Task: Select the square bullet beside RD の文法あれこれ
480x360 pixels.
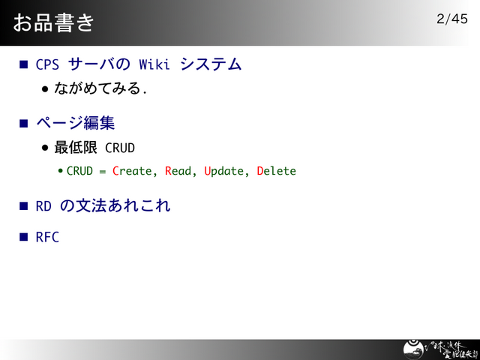Action: pos(24,205)
